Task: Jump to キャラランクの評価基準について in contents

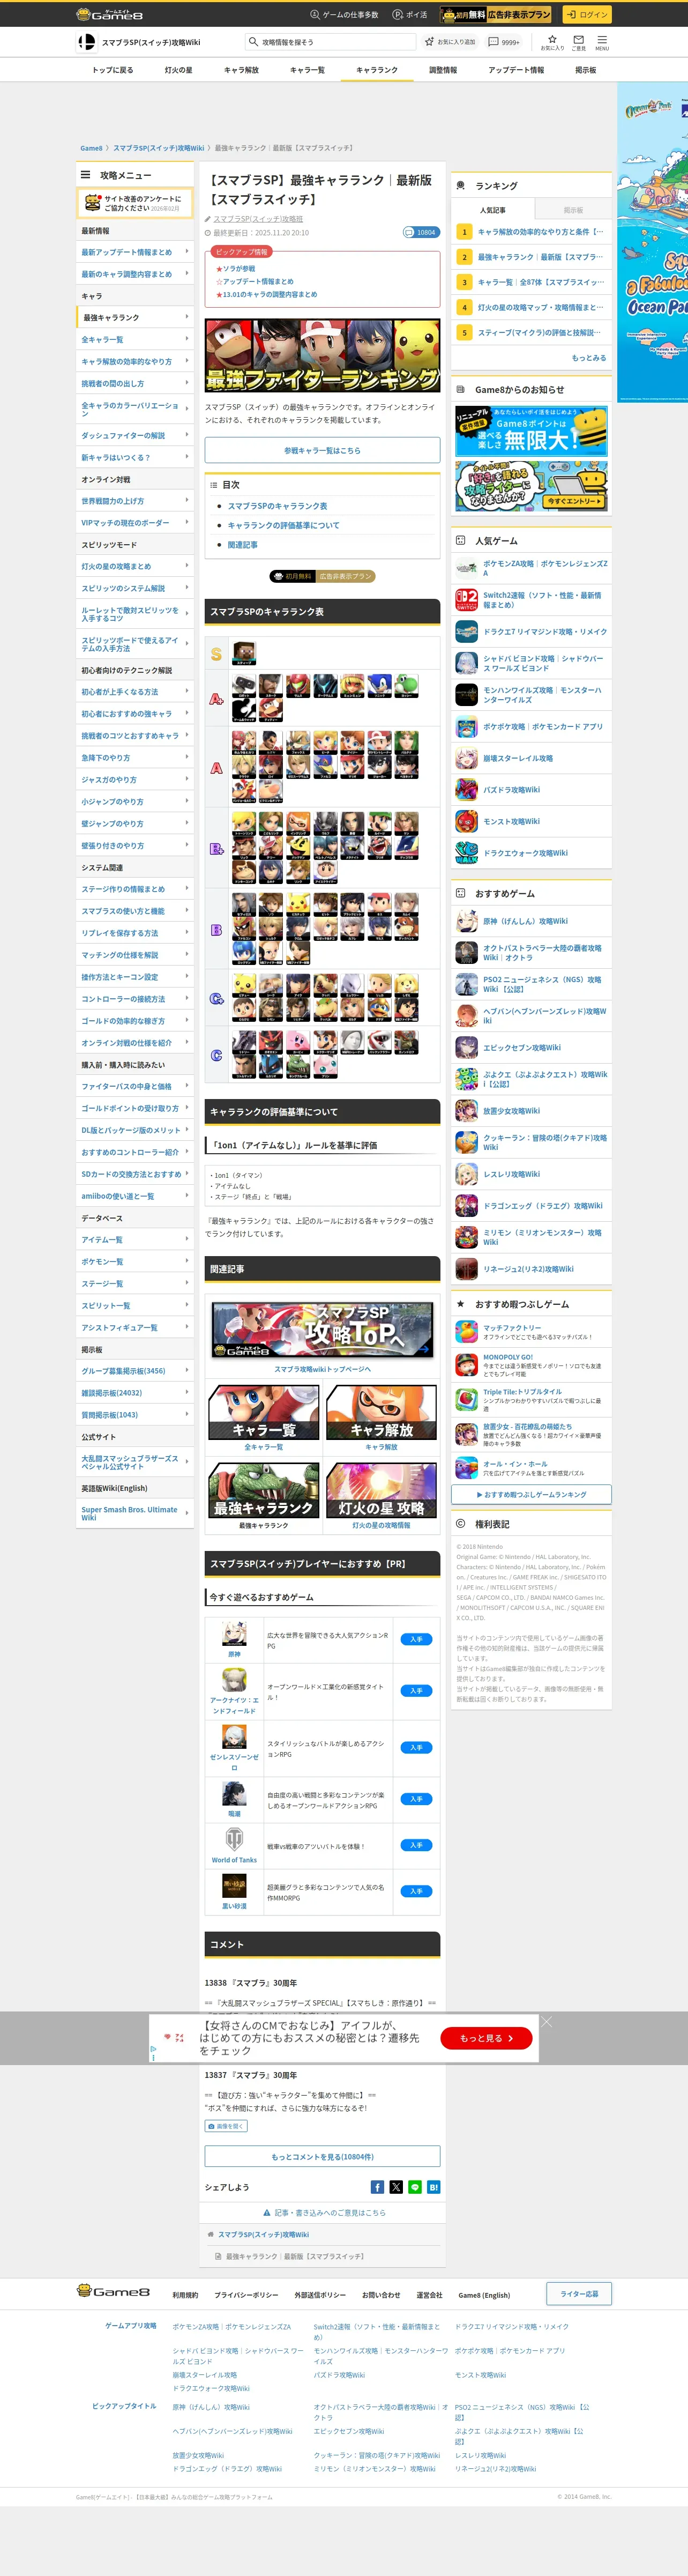Action: [x=283, y=525]
